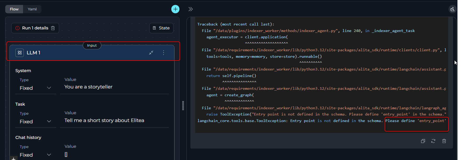Screen dimensions: 464x160
Task: Switch to the Flow tab
Action: (x=14, y=9)
